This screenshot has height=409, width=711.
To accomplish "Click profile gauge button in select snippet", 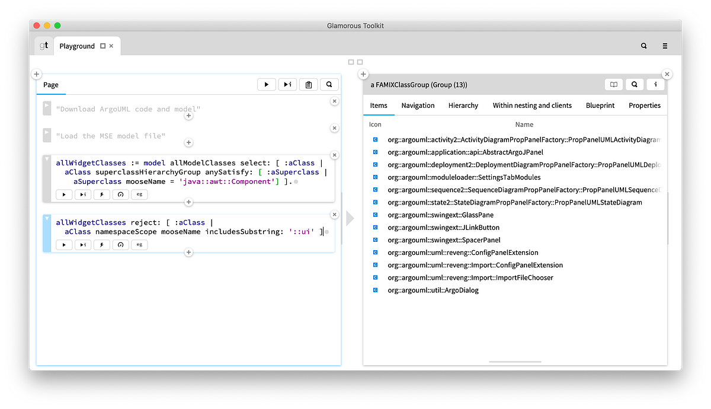I will tap(120, 194).
